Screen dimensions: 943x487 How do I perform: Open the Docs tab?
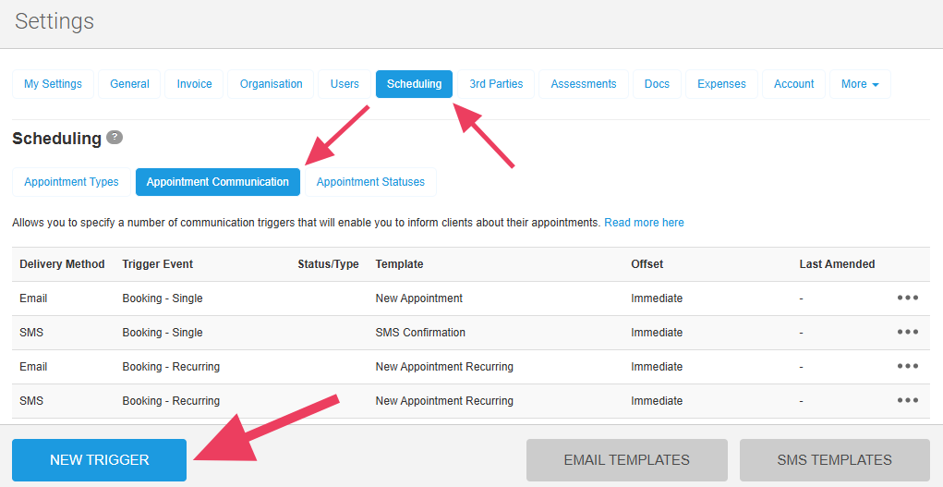pos(657,84)
